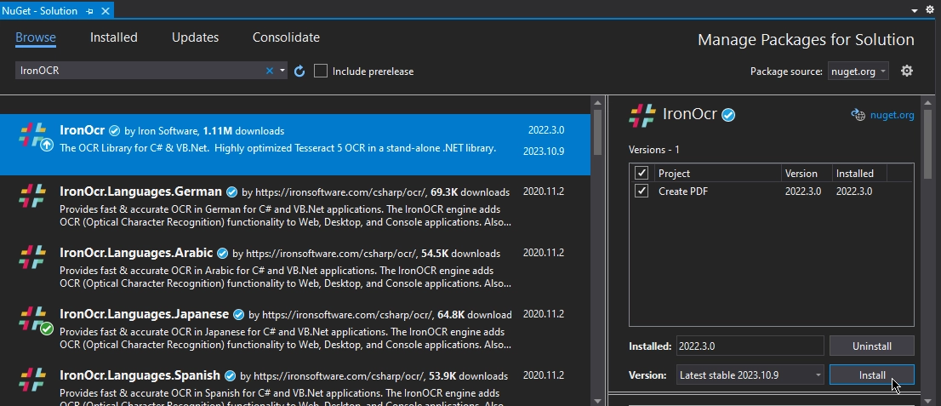Open package source settings gear
941x406 pixels.
click(x=907, y=71)
